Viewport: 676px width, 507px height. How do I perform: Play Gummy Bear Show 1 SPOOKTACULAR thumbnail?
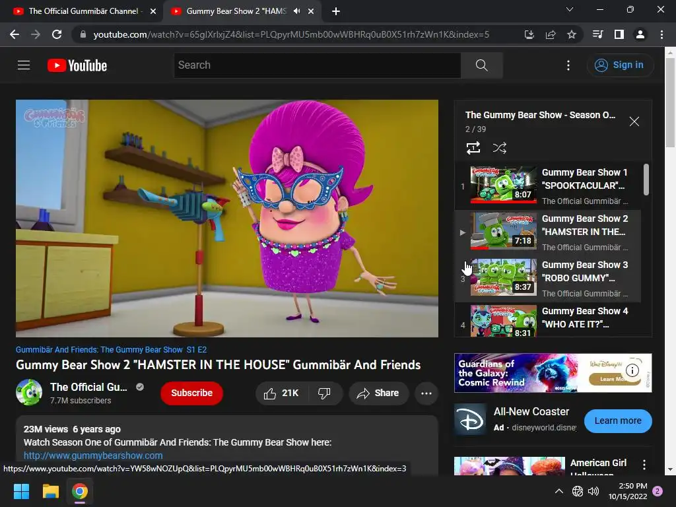pyautogui.click(x=503, y=185)
